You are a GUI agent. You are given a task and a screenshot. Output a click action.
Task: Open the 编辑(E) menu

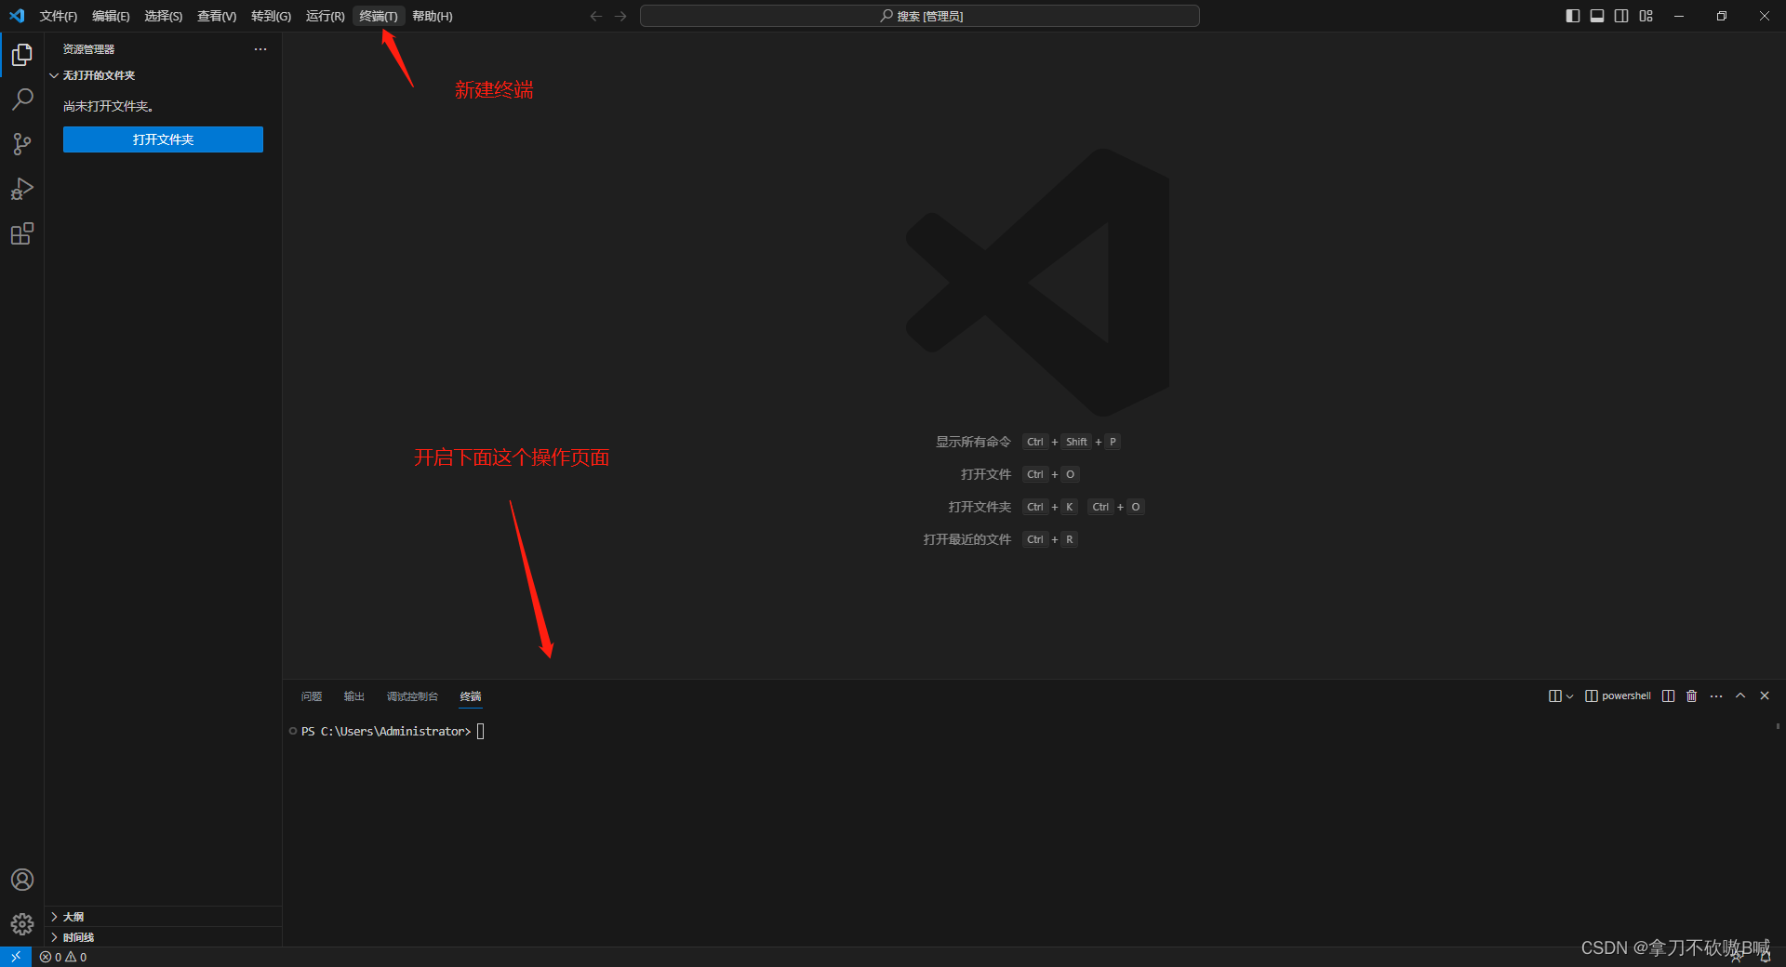[x=111, y=16]
